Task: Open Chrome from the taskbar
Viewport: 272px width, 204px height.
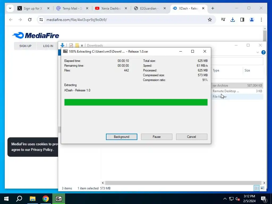Action: pos(46,199)
